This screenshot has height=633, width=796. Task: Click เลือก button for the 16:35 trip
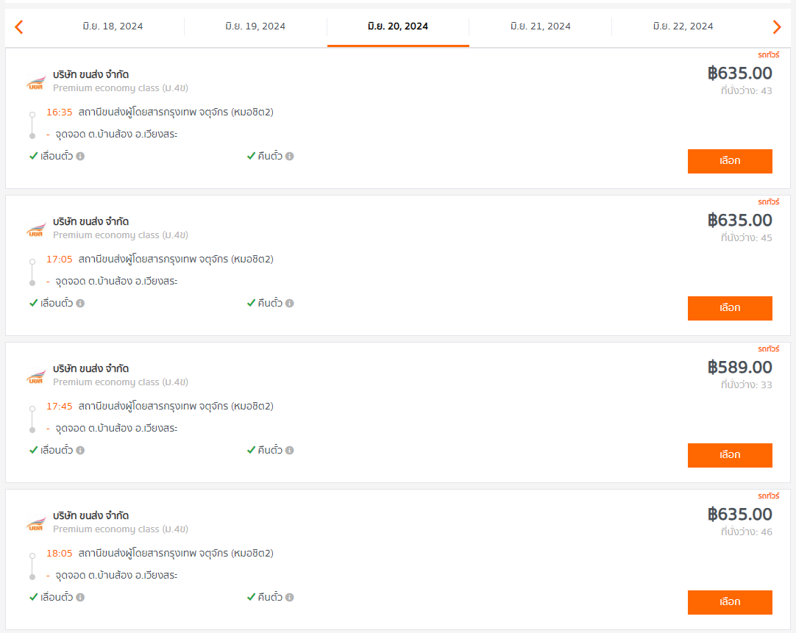pyautogui.click(x=730, y=161)
